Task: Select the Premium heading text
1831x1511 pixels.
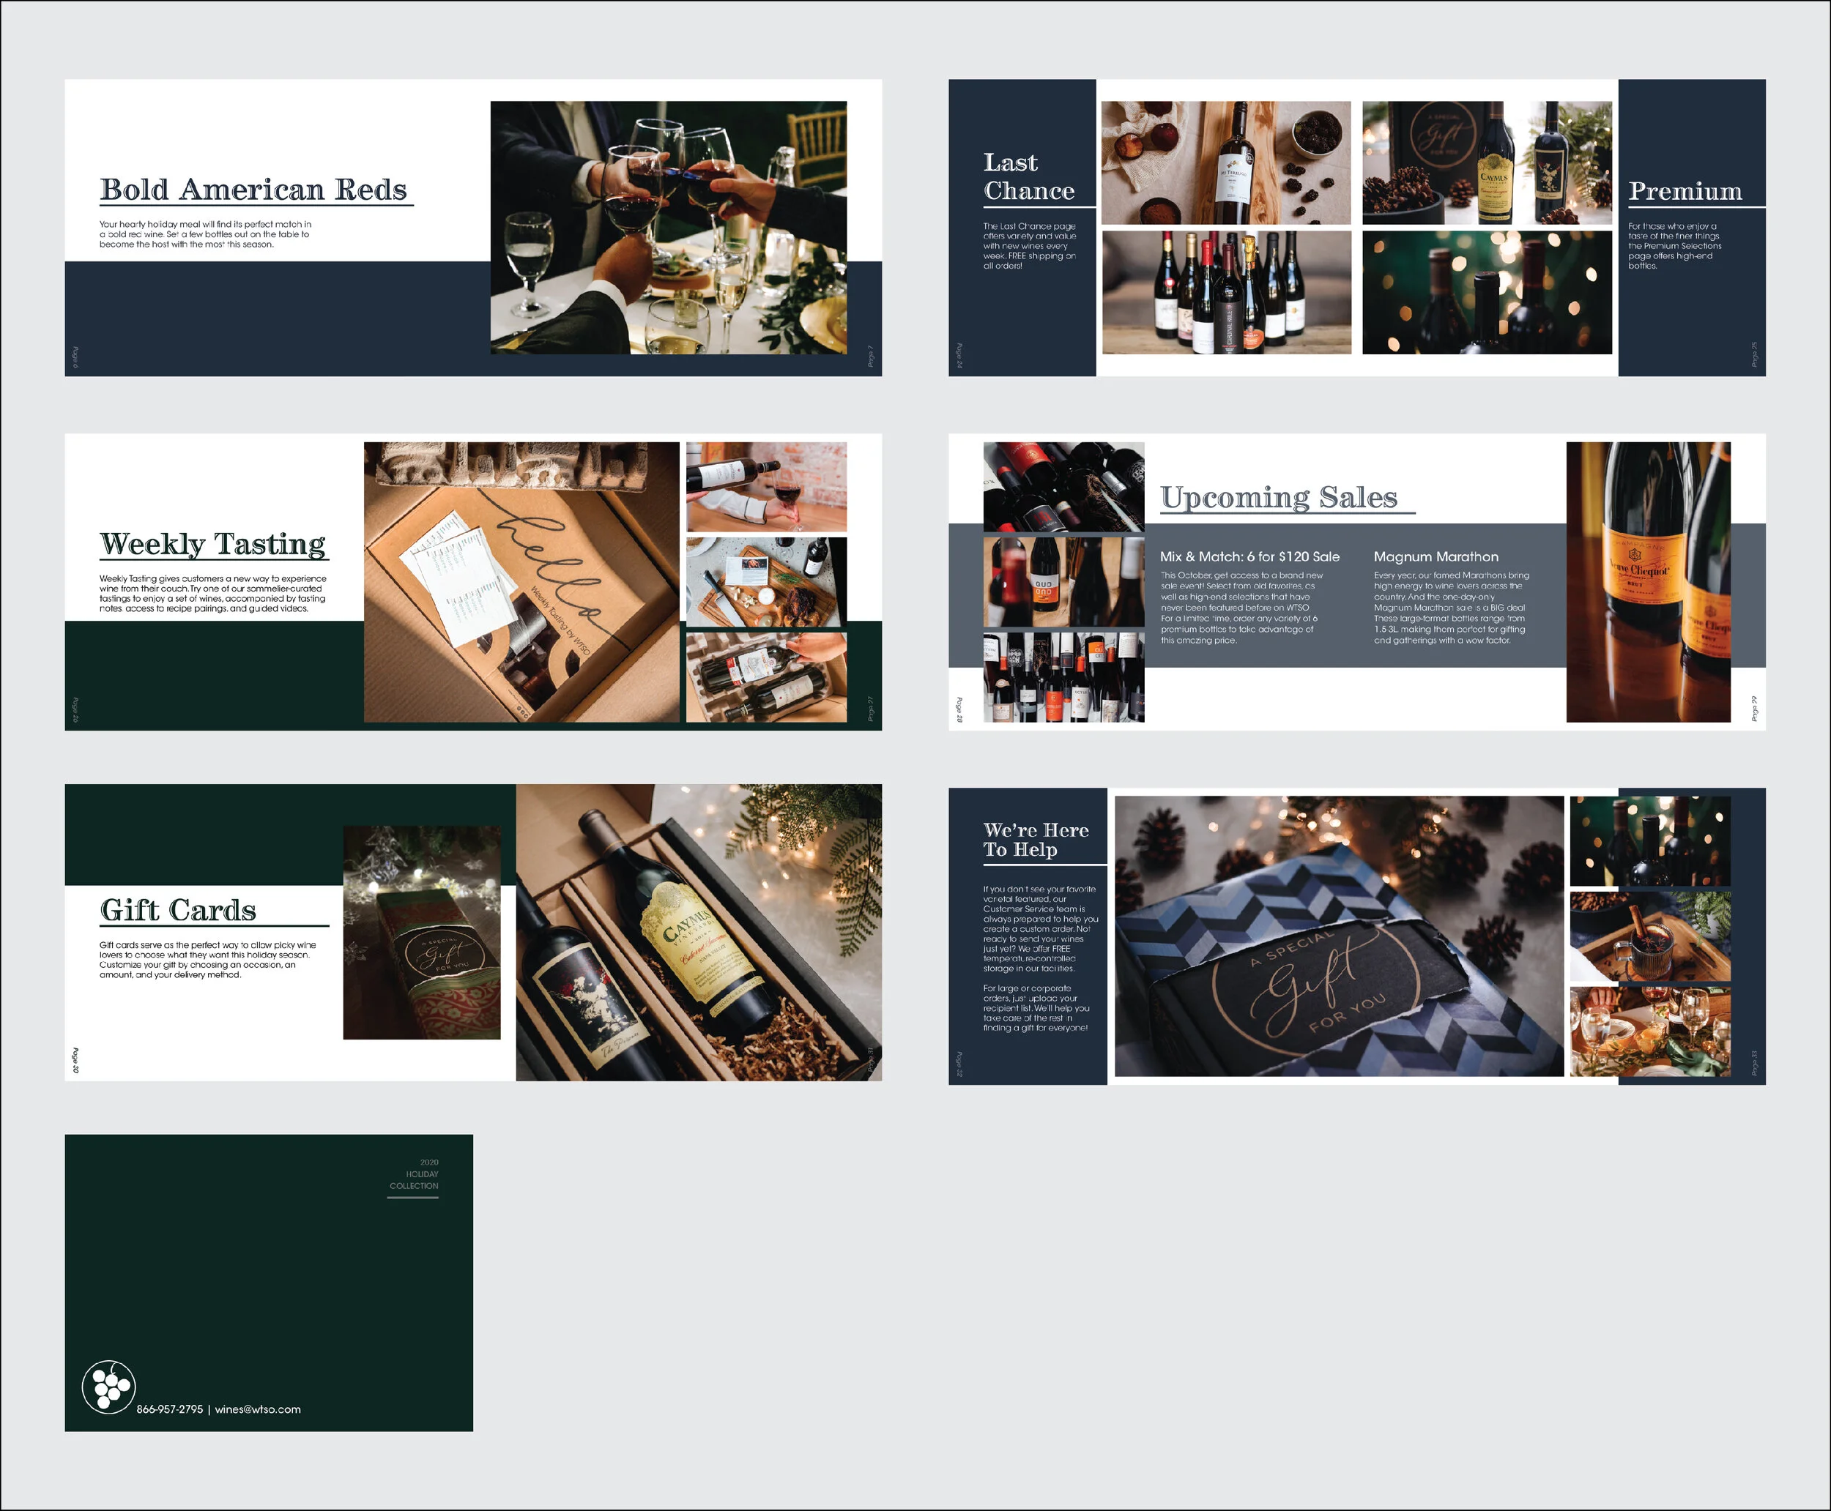Action: pos(1685,192)
